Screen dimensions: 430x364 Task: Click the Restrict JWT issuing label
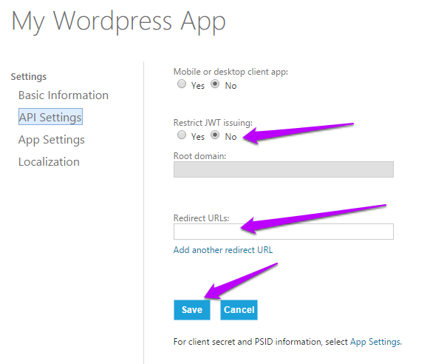[213, 122]
